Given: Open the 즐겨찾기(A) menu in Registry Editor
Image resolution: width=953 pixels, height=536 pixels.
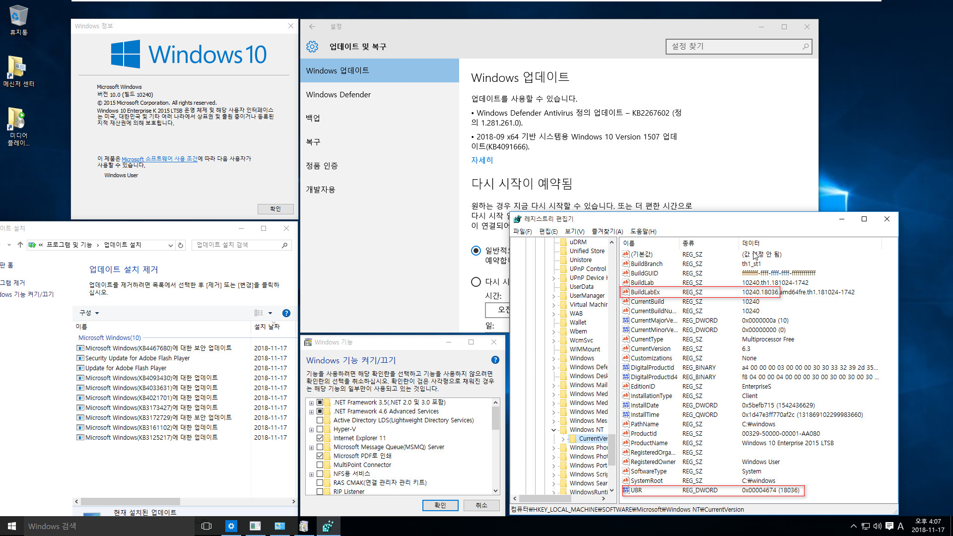Looking at the screenshot, I should pos(607,232).
